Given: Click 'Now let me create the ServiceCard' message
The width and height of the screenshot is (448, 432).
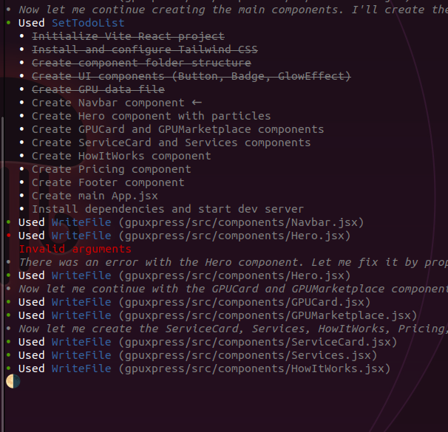Looking at the screenshot, I should coord(233,329).
